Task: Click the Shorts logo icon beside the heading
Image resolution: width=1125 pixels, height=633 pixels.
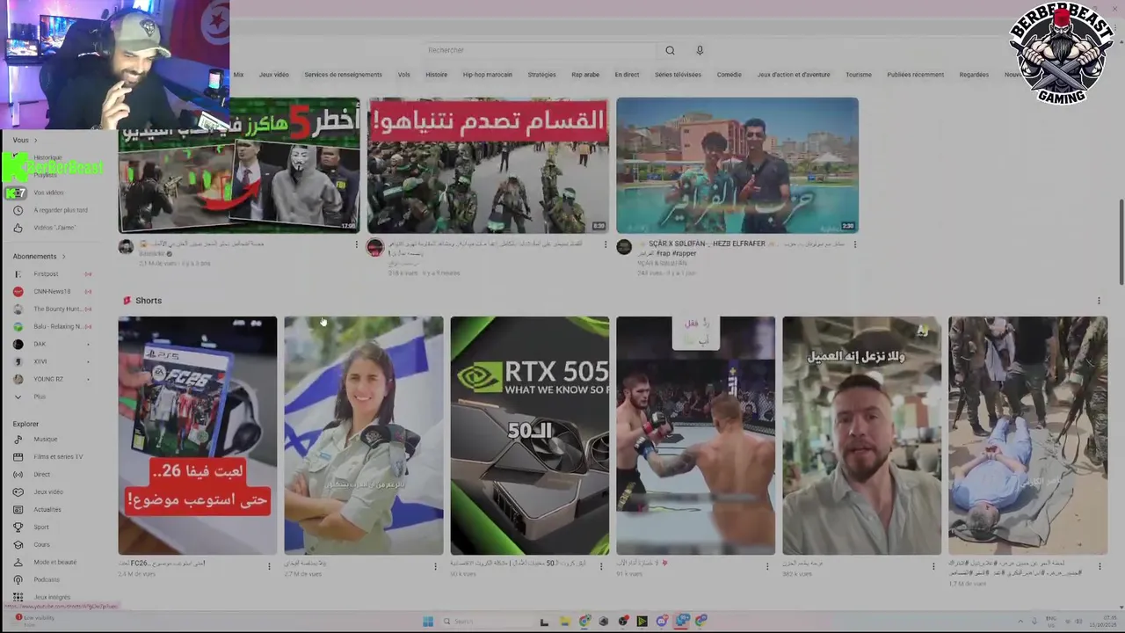Action: pyautogui.click(x=127, y=301)
